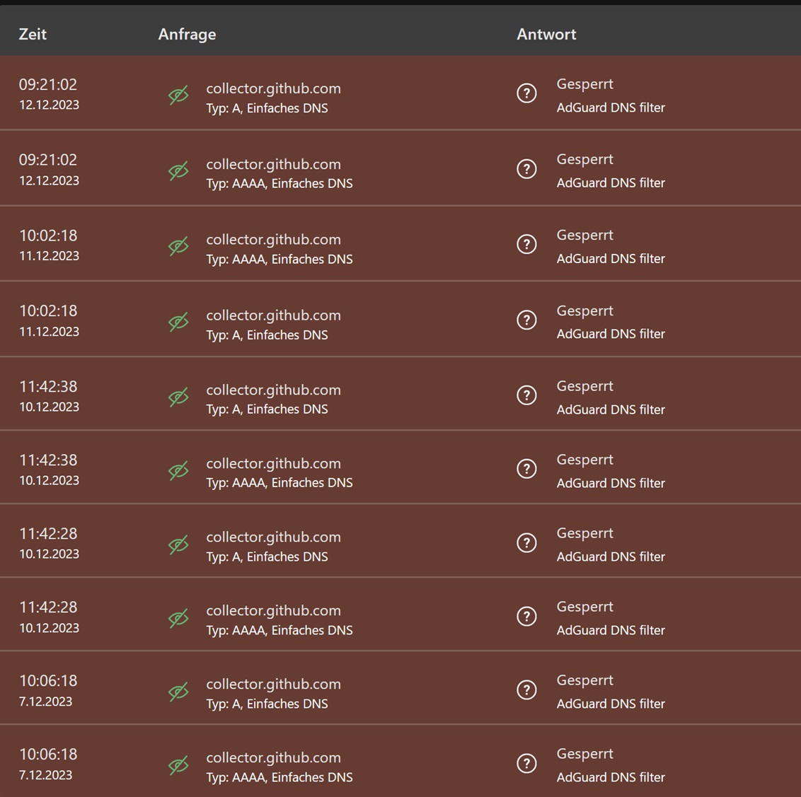Select collector.github.com in 11:42:38 Typ A row
The image size is (801, 797).
pyautogui.click(x=273, y=390)
